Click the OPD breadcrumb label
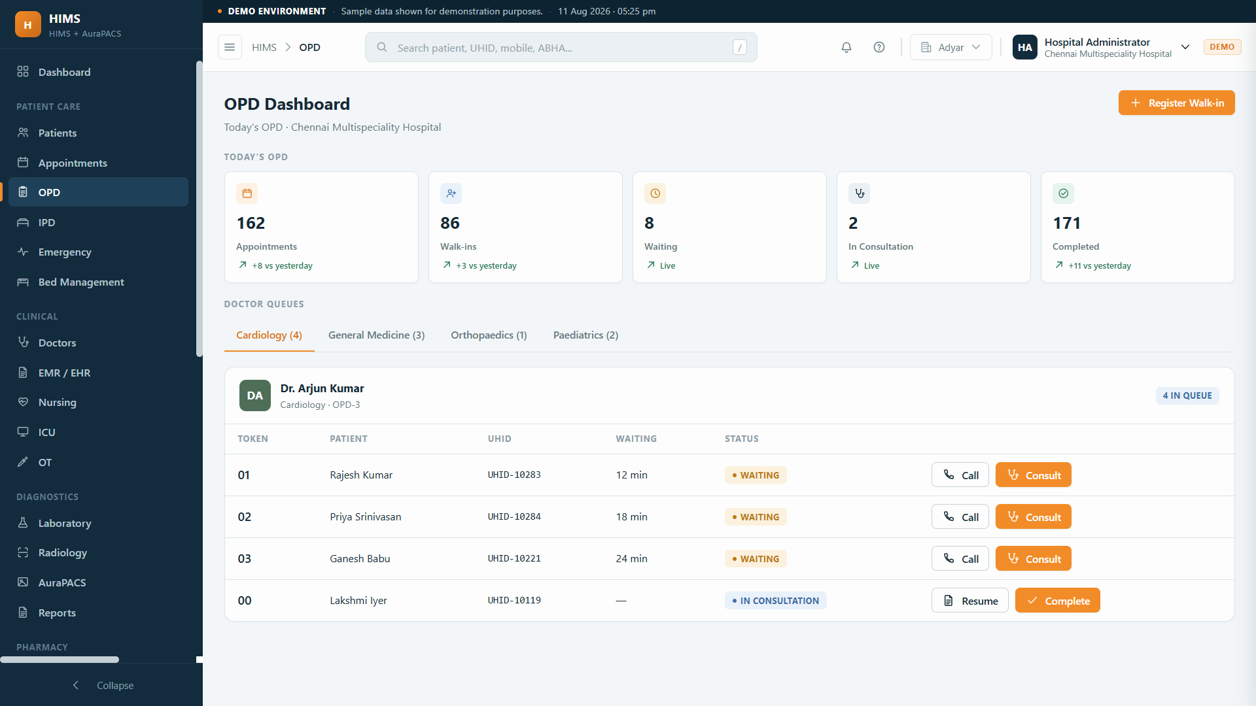Screen dimensions: 1256x706 309,47
